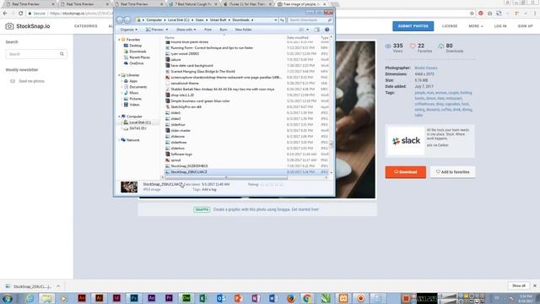Open the Share with dropdown
This screenshot has width=540, height=304.
[x=186, y=30]
